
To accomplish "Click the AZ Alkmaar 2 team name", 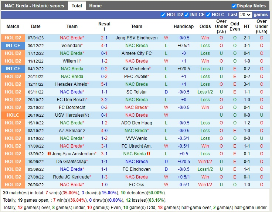I will click(72, 130).
